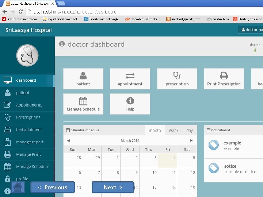This screenshot has height=197, width=263.
Task: Open the Help dashboard tile
Action: point(130,104)
